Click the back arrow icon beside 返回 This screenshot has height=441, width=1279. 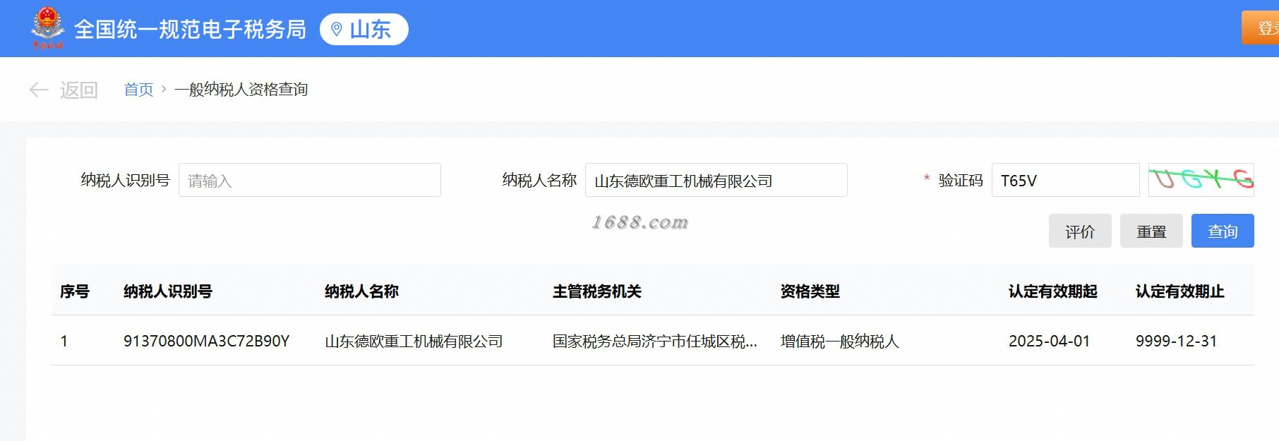click(x=38, y=90)
